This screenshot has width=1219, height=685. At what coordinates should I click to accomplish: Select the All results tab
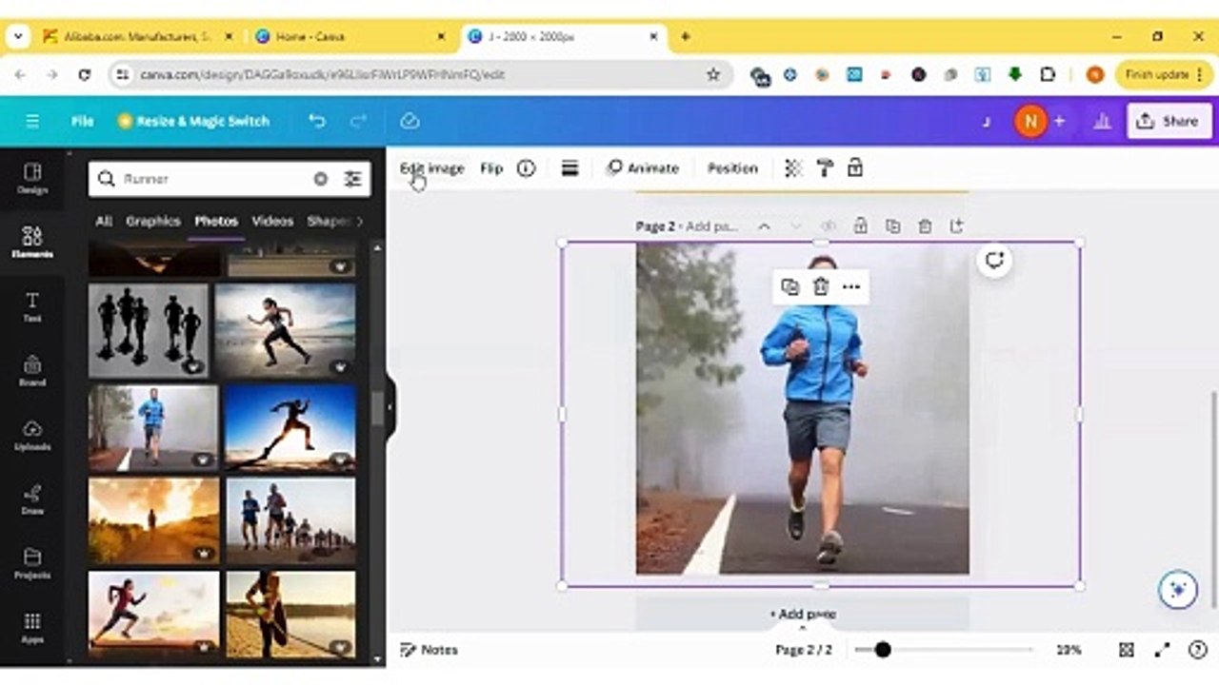[x=104, y=221]
